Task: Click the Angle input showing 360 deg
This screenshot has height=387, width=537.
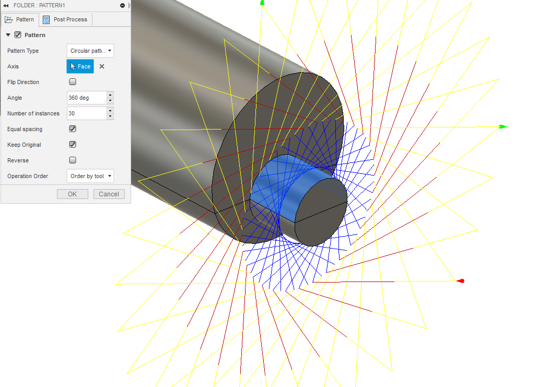Action: (85, 98)
